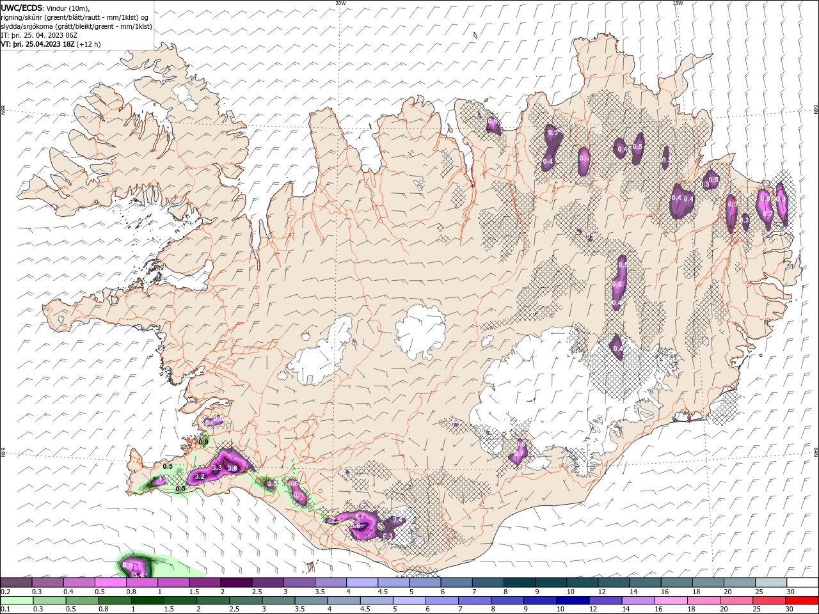819x614 pixels.
Task: Pick the darkest purple snow swatch labeled 2
Action: click(x=236, y=583)
